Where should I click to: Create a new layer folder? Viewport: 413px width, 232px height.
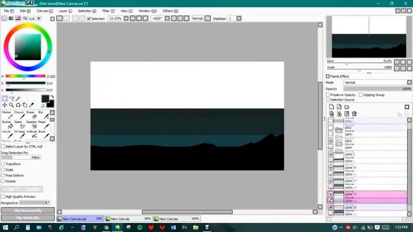(x=347, y=107)
